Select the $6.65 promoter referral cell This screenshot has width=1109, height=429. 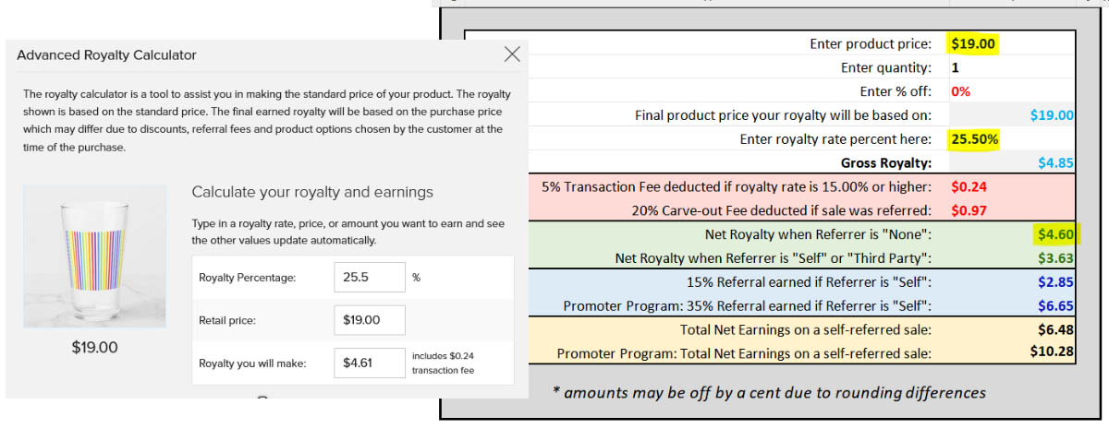1055,306
